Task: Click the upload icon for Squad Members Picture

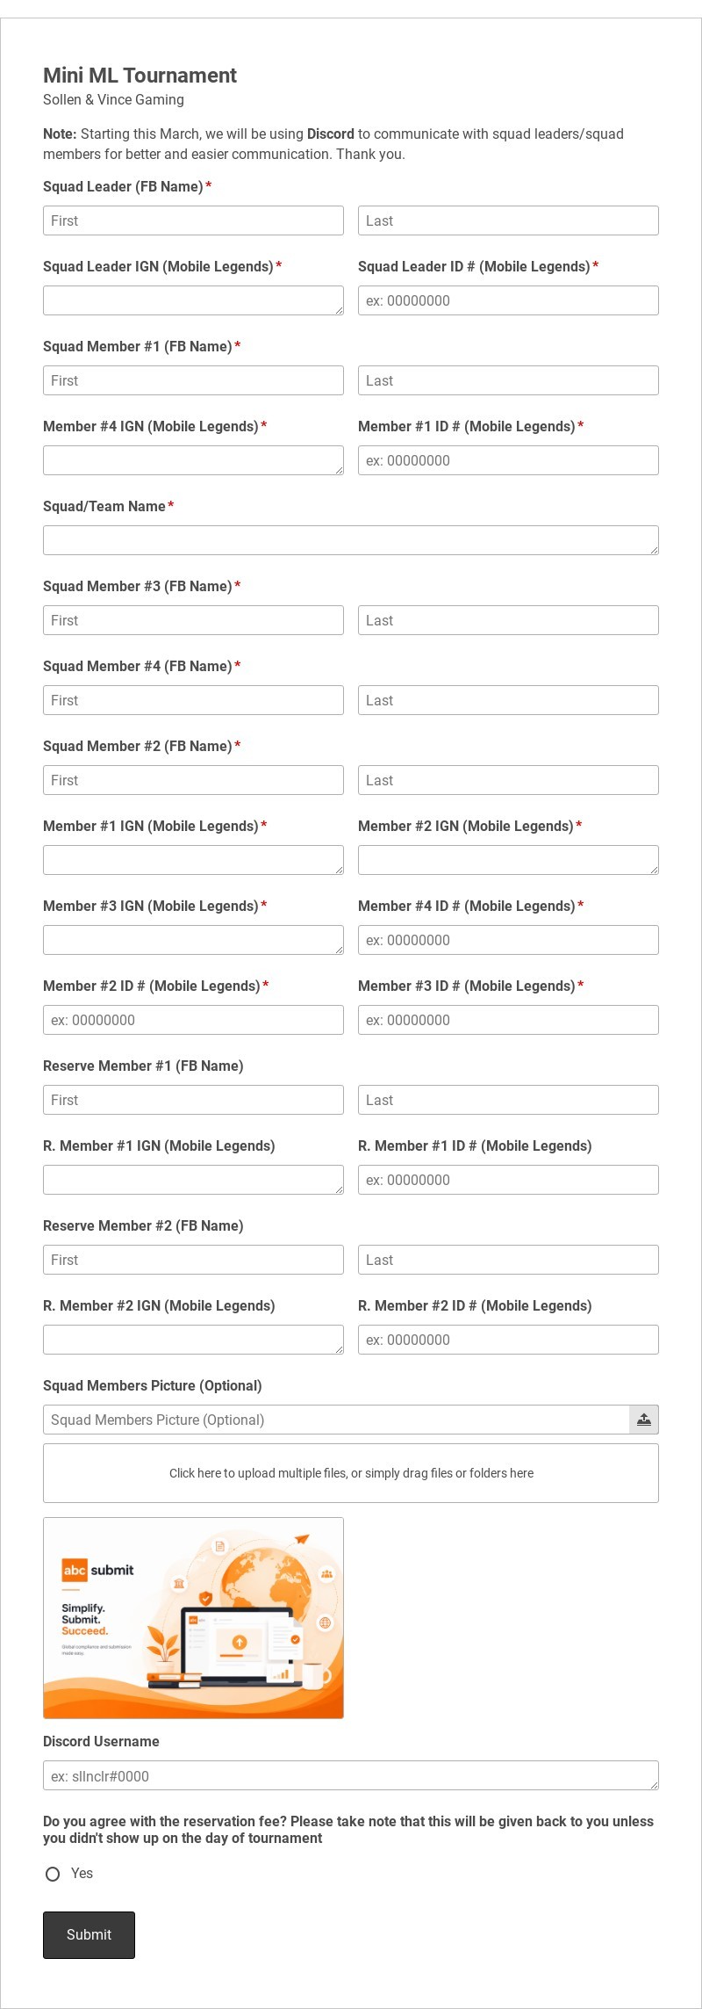Action: click(644, 1420)
